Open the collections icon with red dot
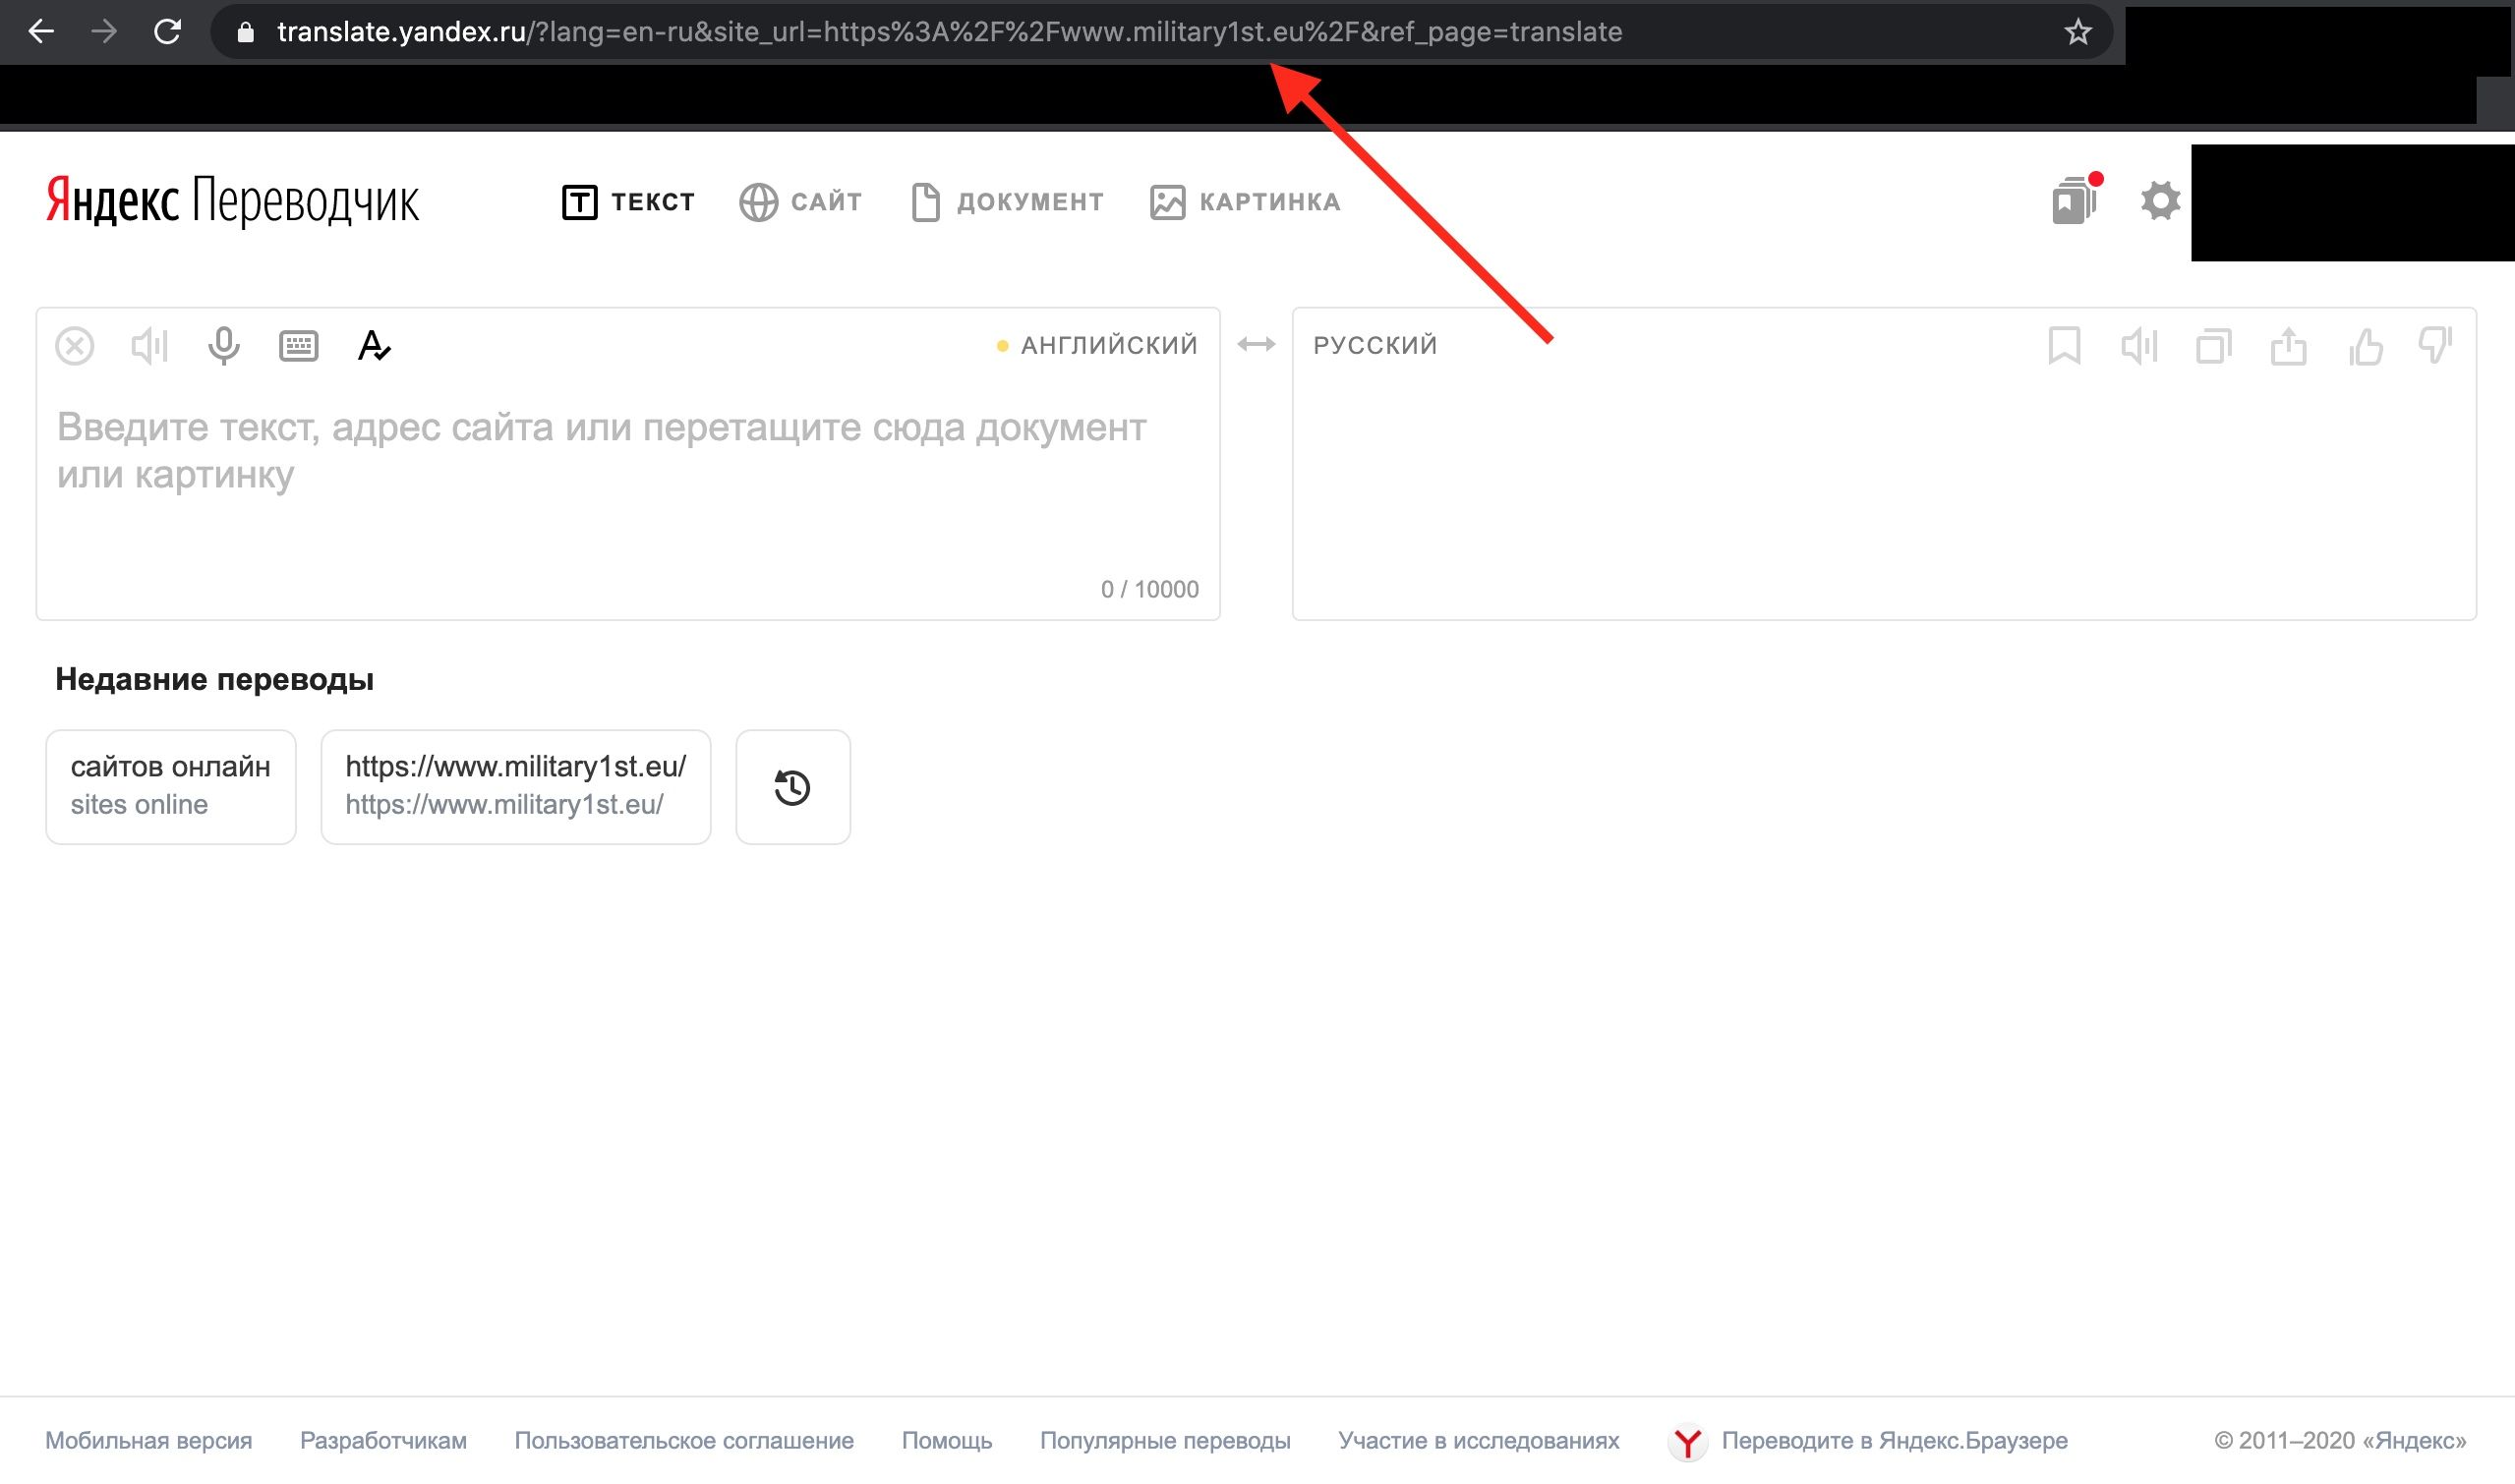This screenshot has width=2515, height=1484. pos(2076,200)
